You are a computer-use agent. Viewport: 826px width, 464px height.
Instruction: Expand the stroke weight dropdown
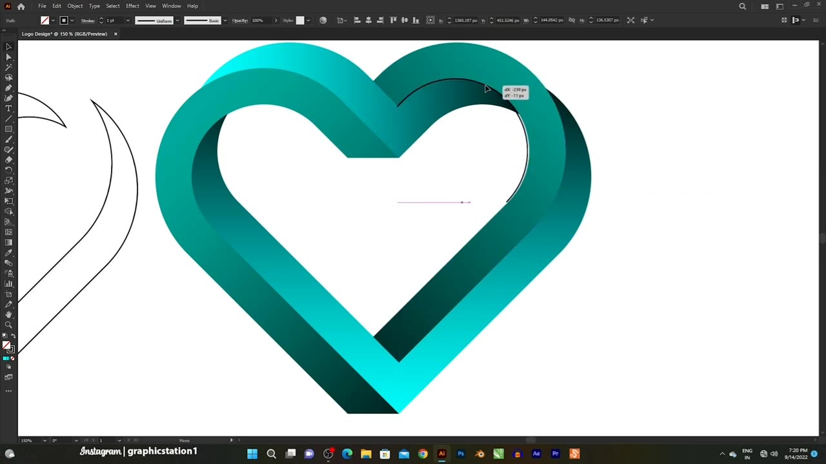click(128, 20)
